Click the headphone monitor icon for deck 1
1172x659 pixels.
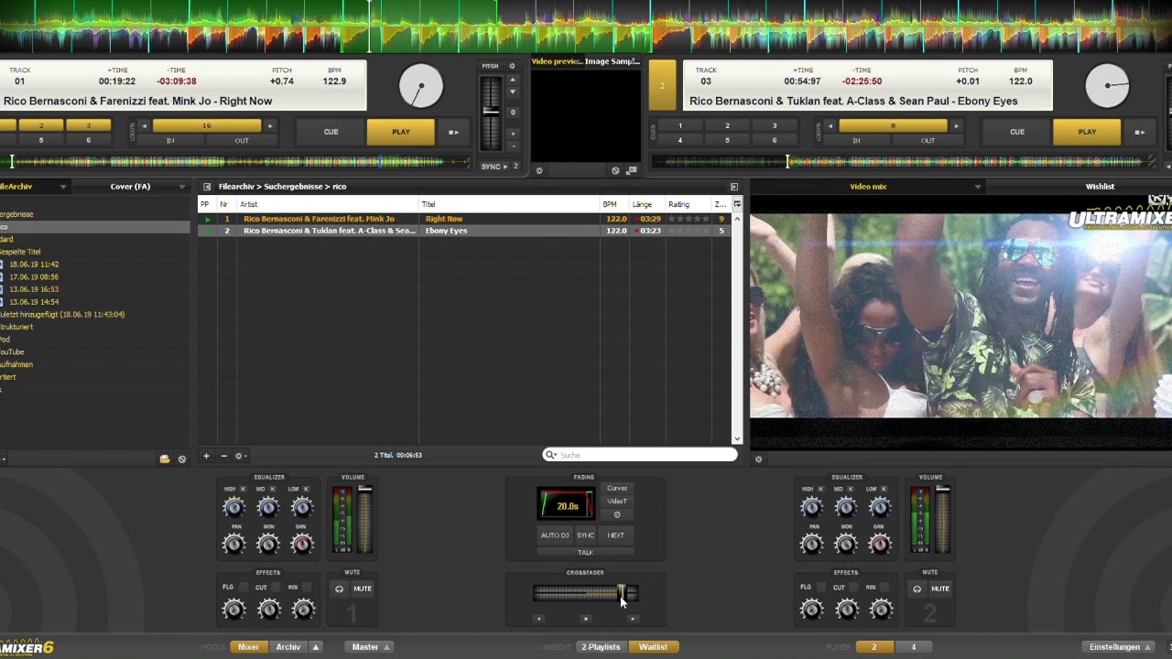[x=339, y=589]
